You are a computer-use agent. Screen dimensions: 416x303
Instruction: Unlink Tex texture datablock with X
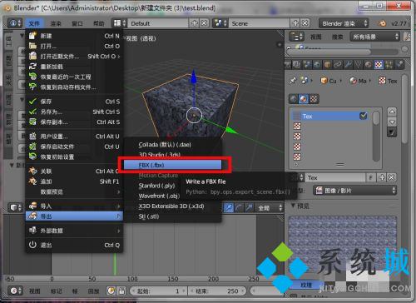(x=391, y=177)
